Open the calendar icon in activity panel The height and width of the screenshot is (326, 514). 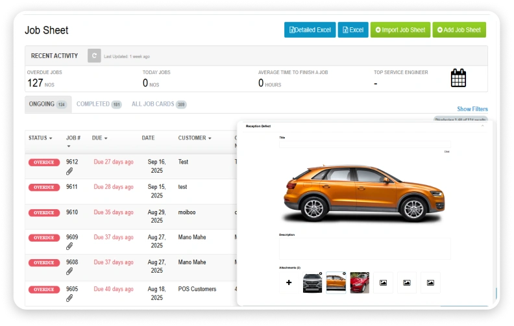point(458,78)
